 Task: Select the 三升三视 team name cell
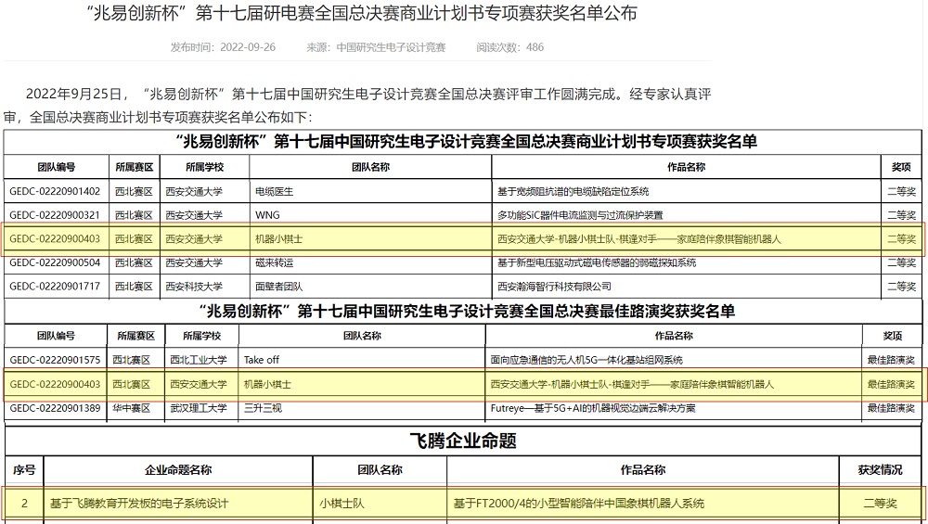263,407
